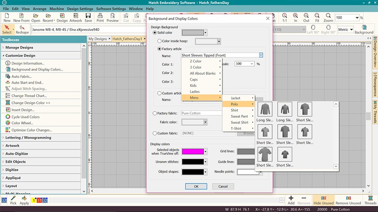This screenshot has width=378, height=212.
Task: Click the Pick color tool
Action: [13, 200]
